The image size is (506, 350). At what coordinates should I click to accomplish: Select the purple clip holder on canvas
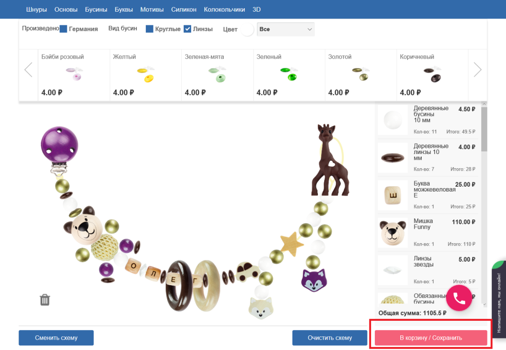tap(59, 146)
